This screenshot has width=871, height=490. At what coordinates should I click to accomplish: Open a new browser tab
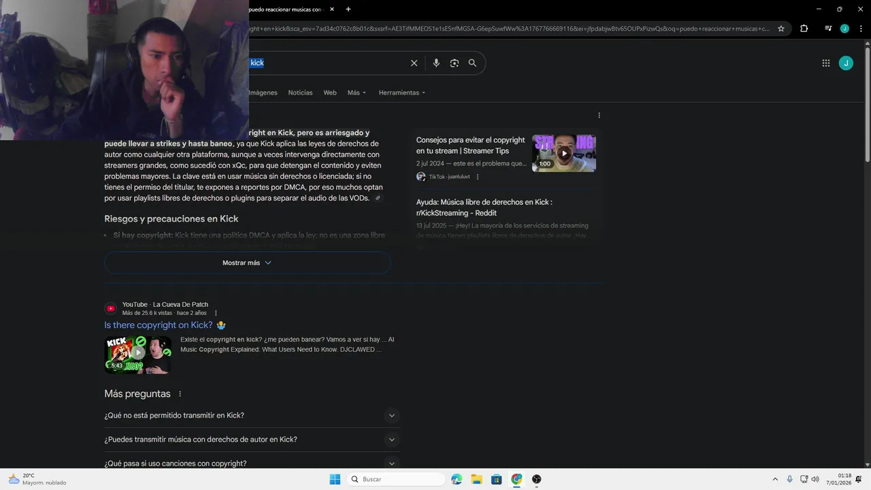click(348, 10)
